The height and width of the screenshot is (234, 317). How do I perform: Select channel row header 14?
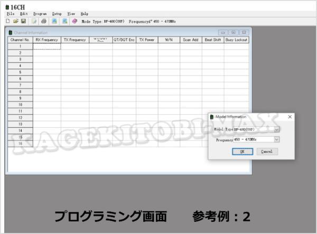pos(20,130)
